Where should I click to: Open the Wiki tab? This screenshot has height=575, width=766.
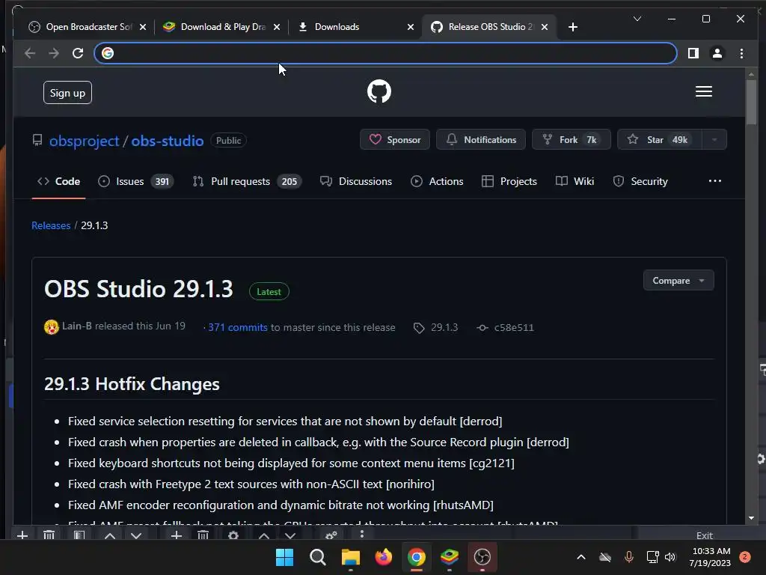pos(575,181)
